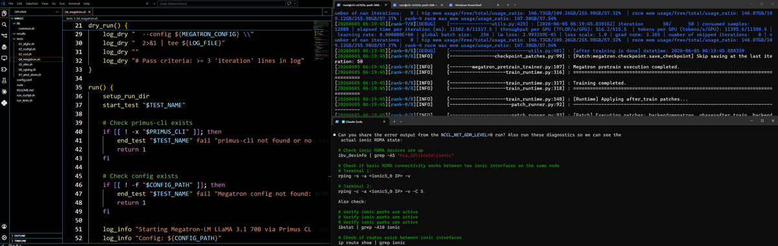Open terminal profile dropdown arrow
The image size is (778, 246).
click(x=515, y=5)
